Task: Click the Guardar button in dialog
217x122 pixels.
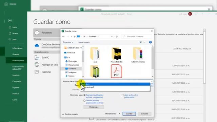Action: (129, 114)
